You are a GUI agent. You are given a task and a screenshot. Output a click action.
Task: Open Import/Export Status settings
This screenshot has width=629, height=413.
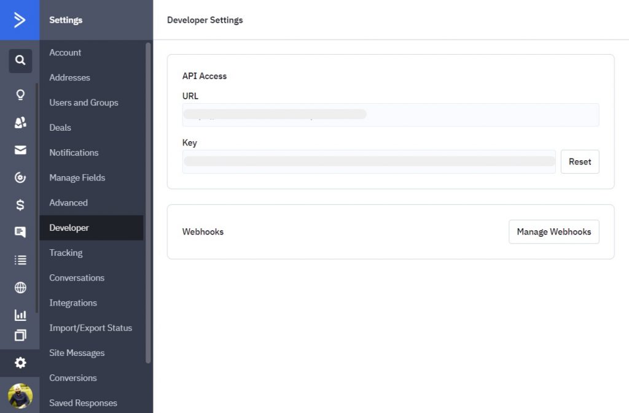point(91,328)
